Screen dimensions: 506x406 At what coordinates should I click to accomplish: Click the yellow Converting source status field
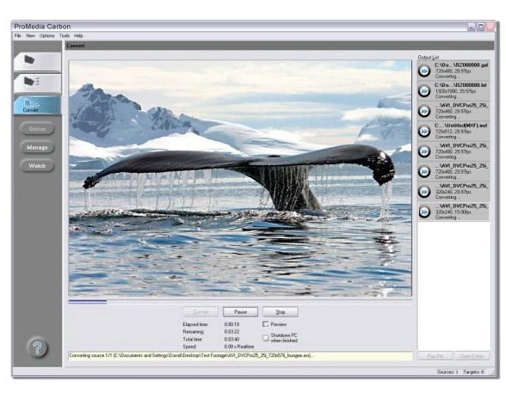pos(240,355)
